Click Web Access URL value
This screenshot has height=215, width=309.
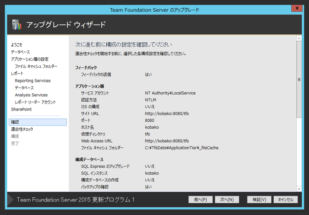167,141
